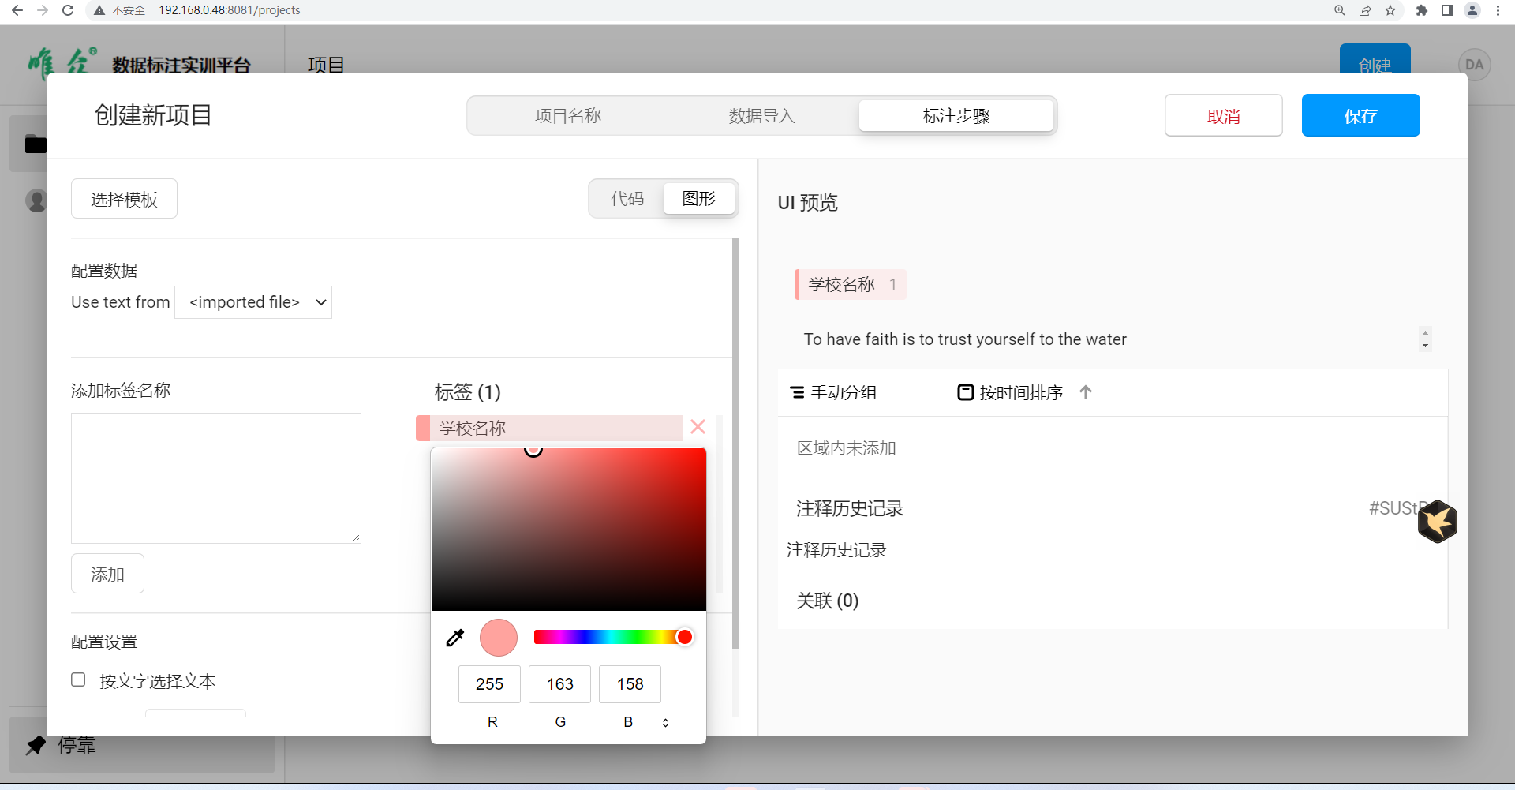1515x790 pixels.
Task: Click the 按时间排序 calendar icon
Action: click(965, 392)
